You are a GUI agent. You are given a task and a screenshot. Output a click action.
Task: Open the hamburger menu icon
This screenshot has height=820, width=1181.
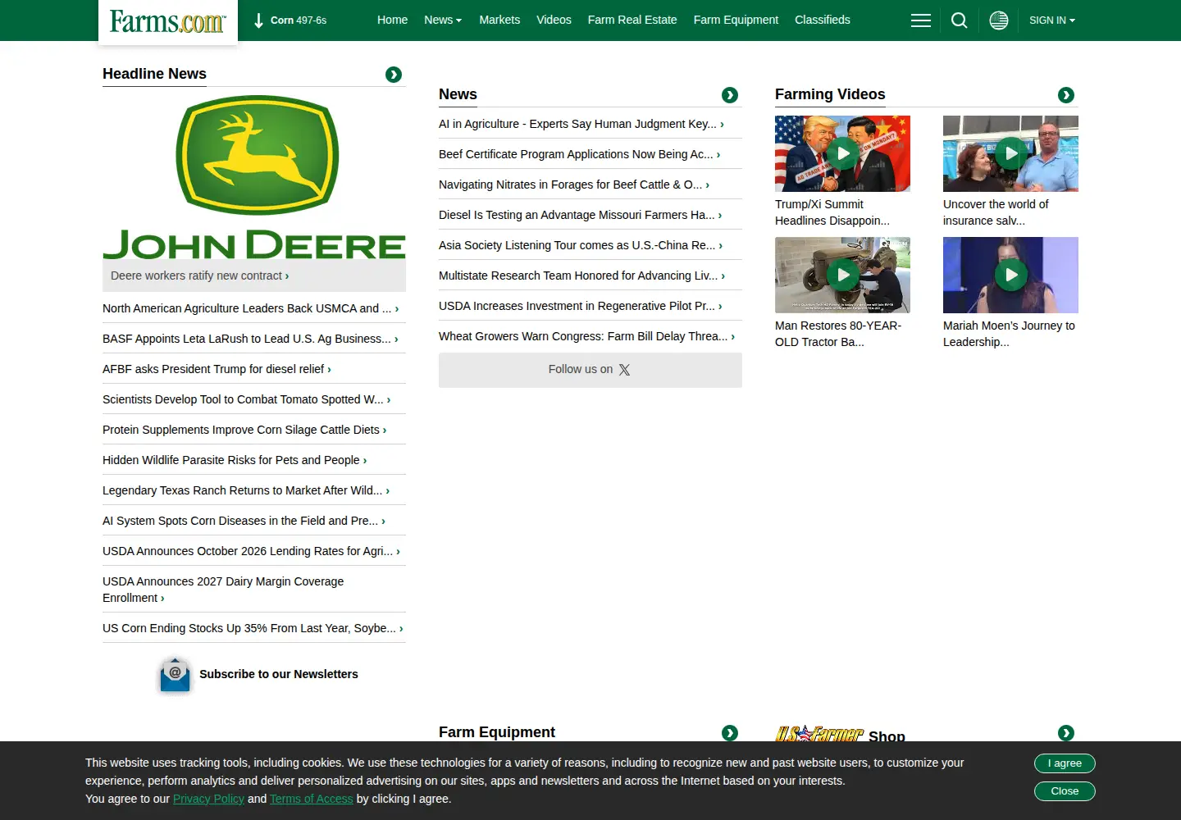[x=920, y=20]
